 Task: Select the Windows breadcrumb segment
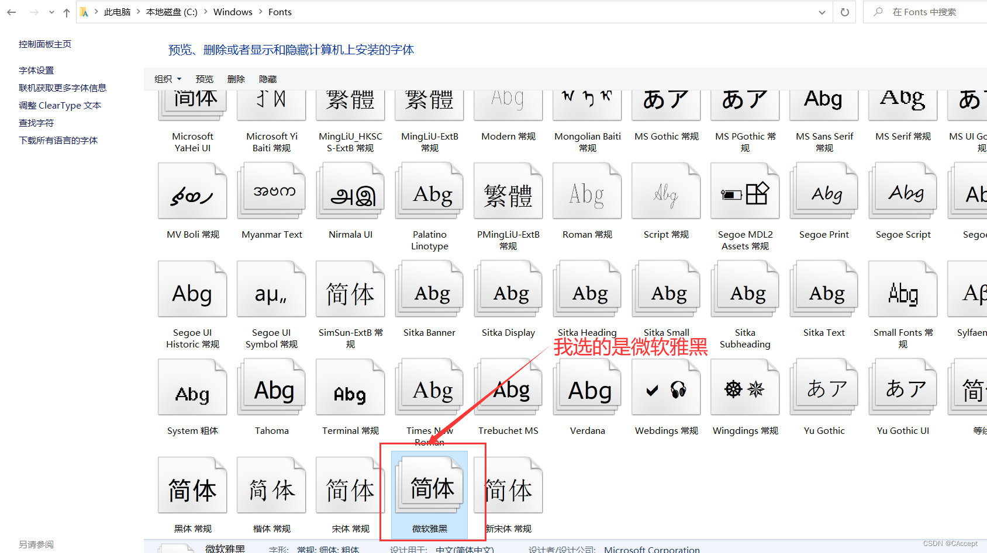(x=233, y=12)
